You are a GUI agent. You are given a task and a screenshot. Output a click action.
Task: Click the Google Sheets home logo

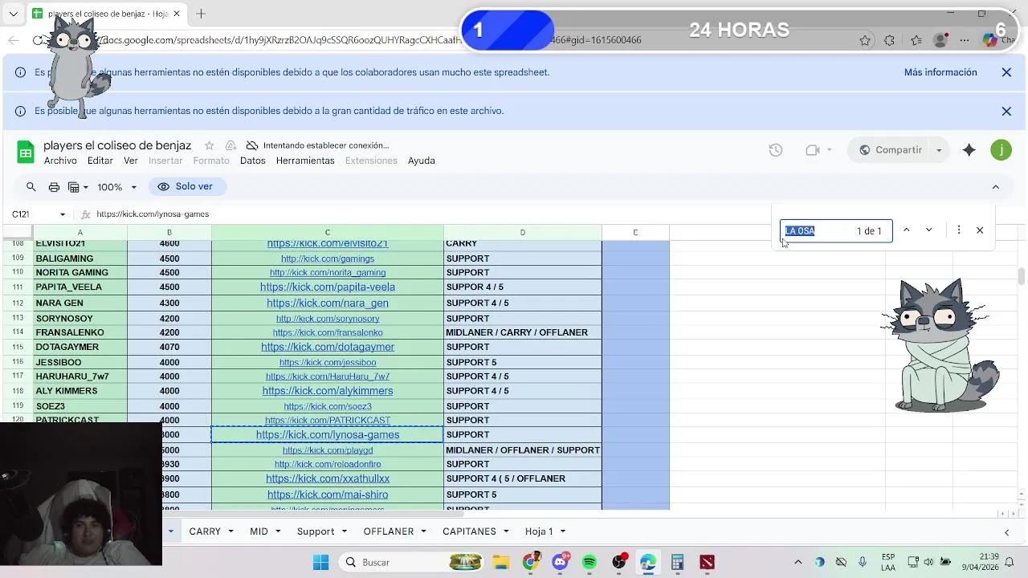(x=26, y=152)
